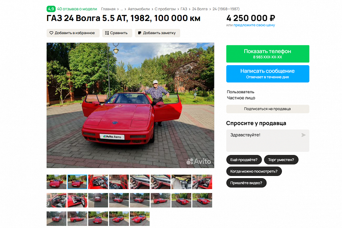Viewport: 342px width, 228px height.
Task: Select the Торг уместен? quick question chip
Action: click(281, 160)
